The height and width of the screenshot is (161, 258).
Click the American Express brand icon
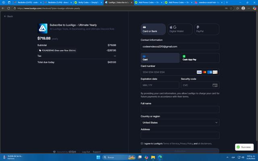[x=210, y=72]
